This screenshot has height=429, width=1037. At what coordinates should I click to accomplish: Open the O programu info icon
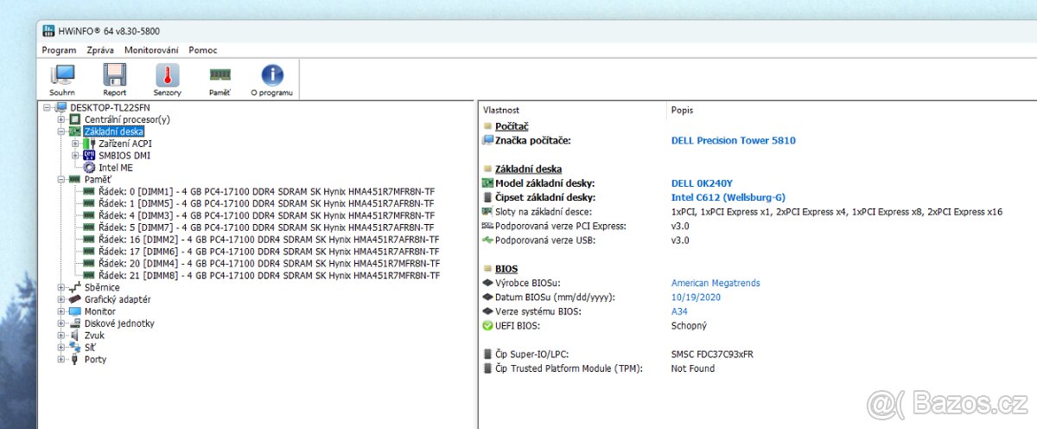click(x=272, y=75)
